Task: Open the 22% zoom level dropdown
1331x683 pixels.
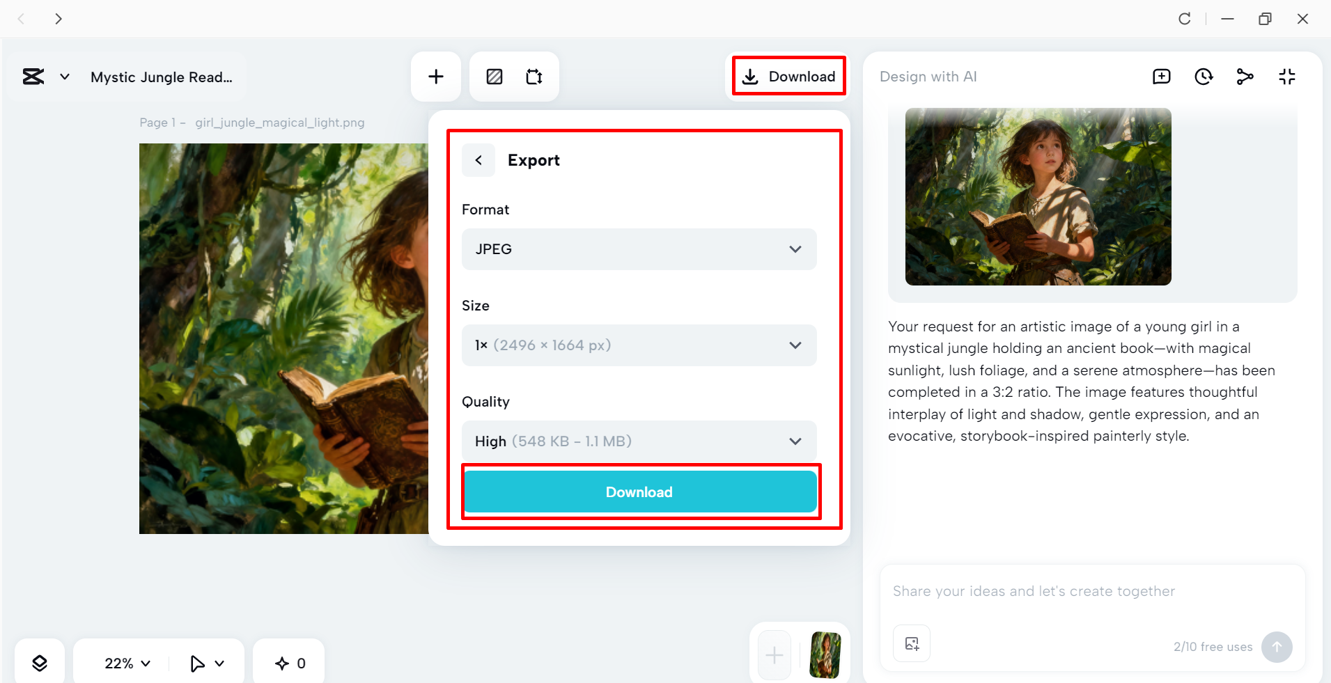Action: point(127,664)
